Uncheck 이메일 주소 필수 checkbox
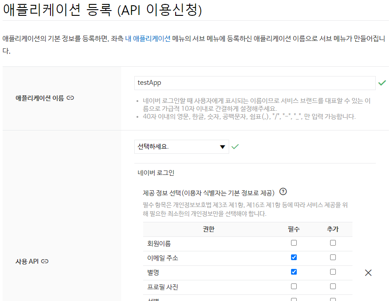Image resolution: width=392 pixels, height=301 pixels. point(294,257)
